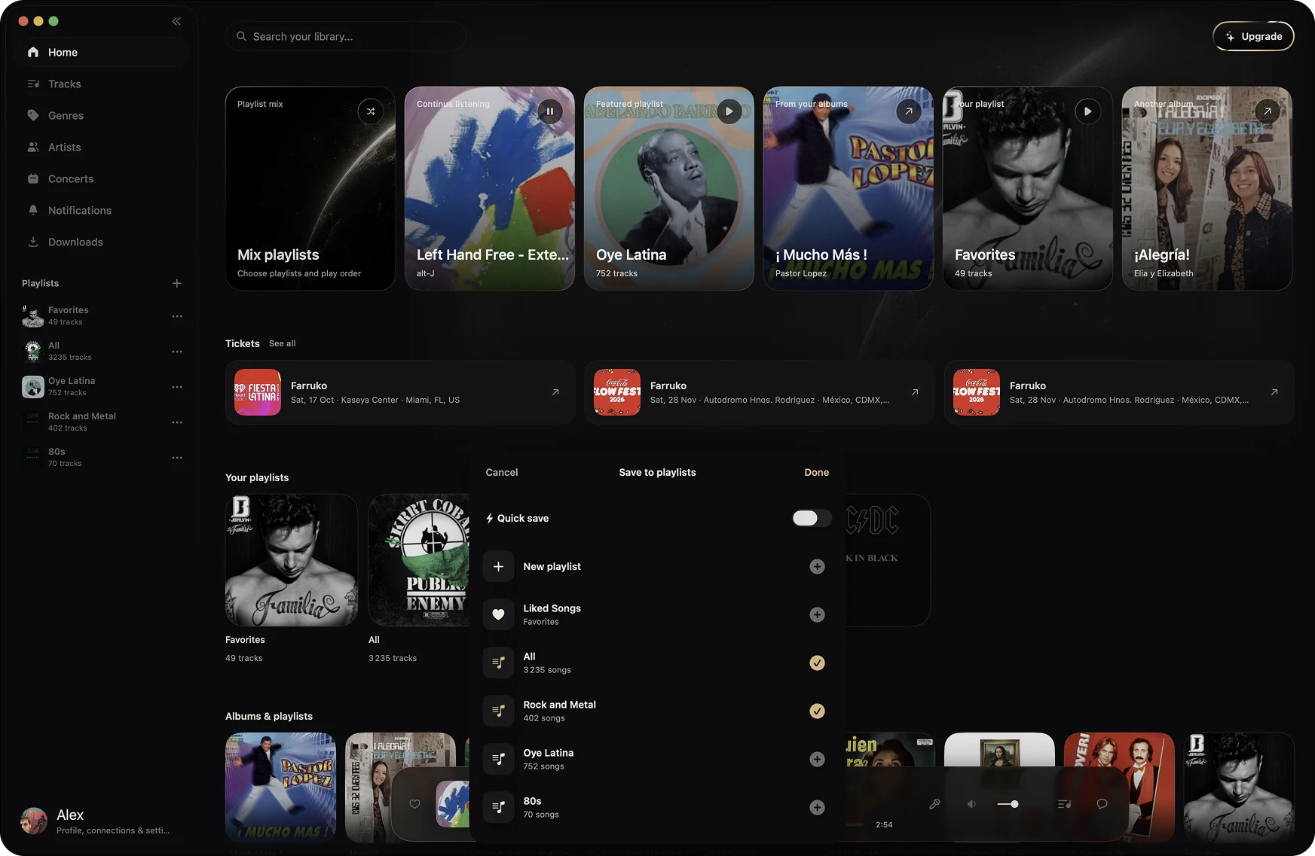The width and height of the screenshot is (1315, 856).
Task: Add song to 80s playlist in dialog
Action: point(817,807)
